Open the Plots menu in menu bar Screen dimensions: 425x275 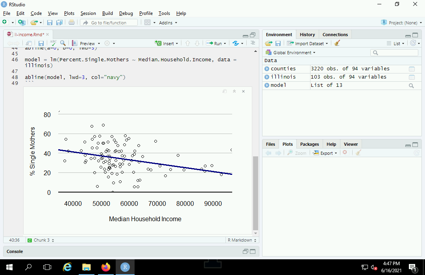click(x=69, y=13)
